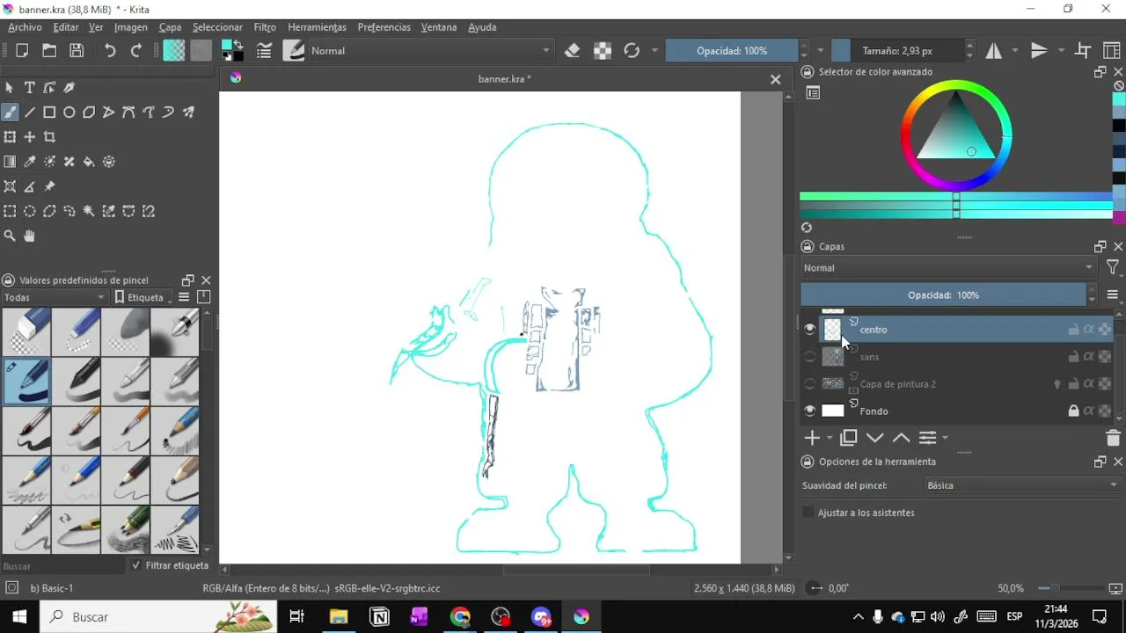Open the layer blending mode dropdown
The width and height of the screenshot is (1126, 633).
(x=948, y=267)
